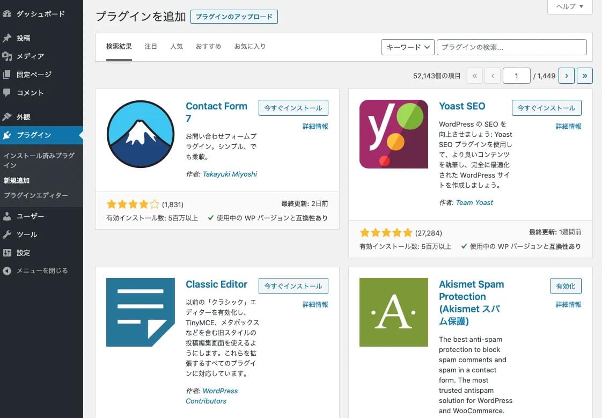The image size is (602, 418).
Task: Open author Team Yoast link
Action: [474, 202]
